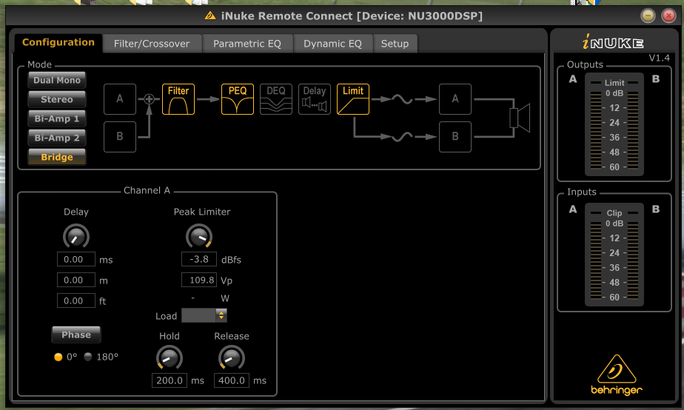
Task: Set phase to 180 degrees
Action: pyautogui.click(x=87, y=357)
